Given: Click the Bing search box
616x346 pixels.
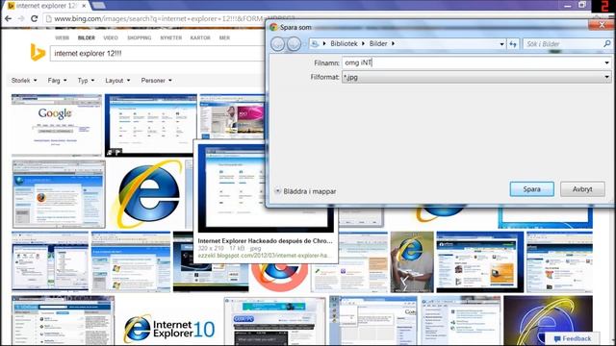Looking at the screenshot, I should point(157,54).
